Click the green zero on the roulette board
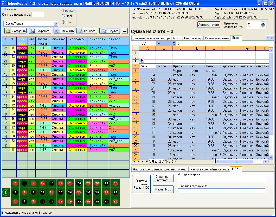Screen dimensions: 276x217 [6, 193]
